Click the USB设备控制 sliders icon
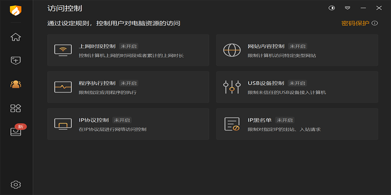This screenshot has height=195, width=391. 232,87
